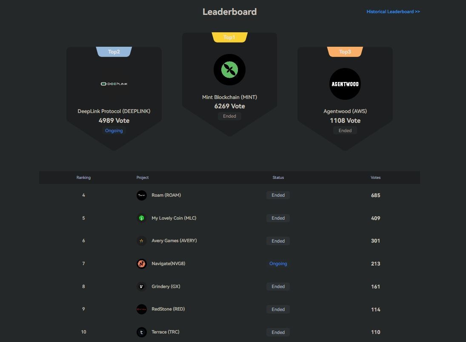Click the Project column header
Image resolution: width=466 pixels, height=342 pixels.
(143, 178)
